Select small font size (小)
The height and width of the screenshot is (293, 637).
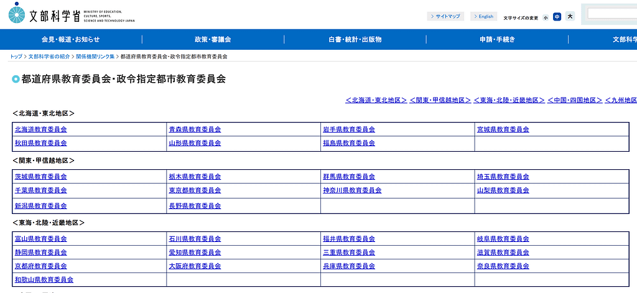pyautogui.click(x=546, y=17)
